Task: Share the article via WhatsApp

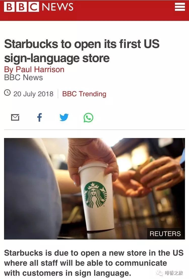Action: (x=88, y=118)
